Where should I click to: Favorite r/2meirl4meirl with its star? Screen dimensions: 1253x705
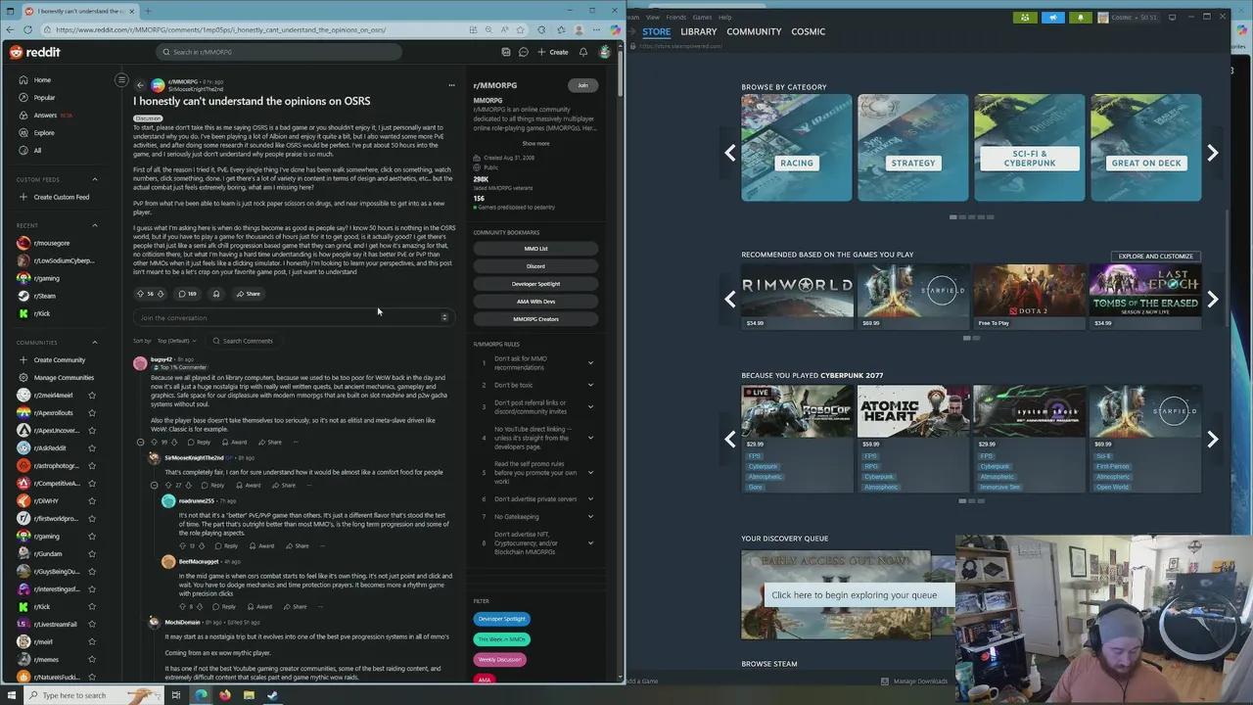click(92, 396)
